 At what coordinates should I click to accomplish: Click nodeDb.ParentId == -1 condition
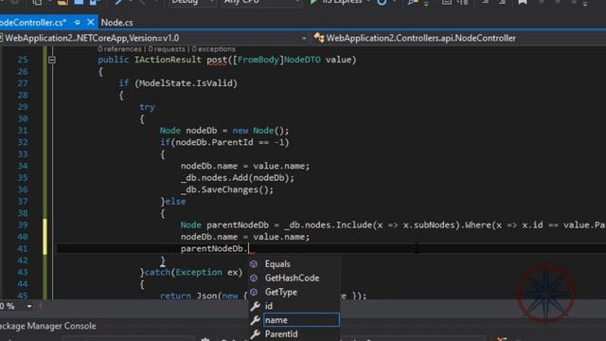(x=229, y=142)
